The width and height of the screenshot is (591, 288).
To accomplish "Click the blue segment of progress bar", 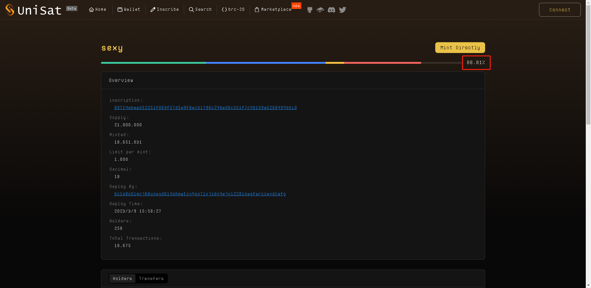I will coord(266,63).
